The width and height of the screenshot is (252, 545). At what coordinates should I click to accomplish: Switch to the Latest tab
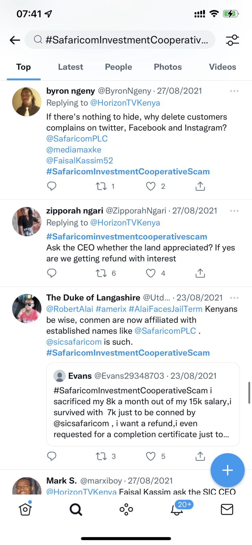[70, 67]
